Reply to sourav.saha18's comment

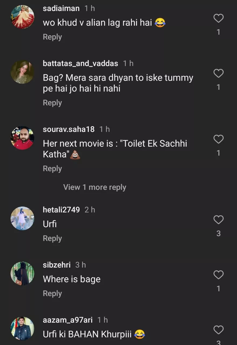click(52, 168)
